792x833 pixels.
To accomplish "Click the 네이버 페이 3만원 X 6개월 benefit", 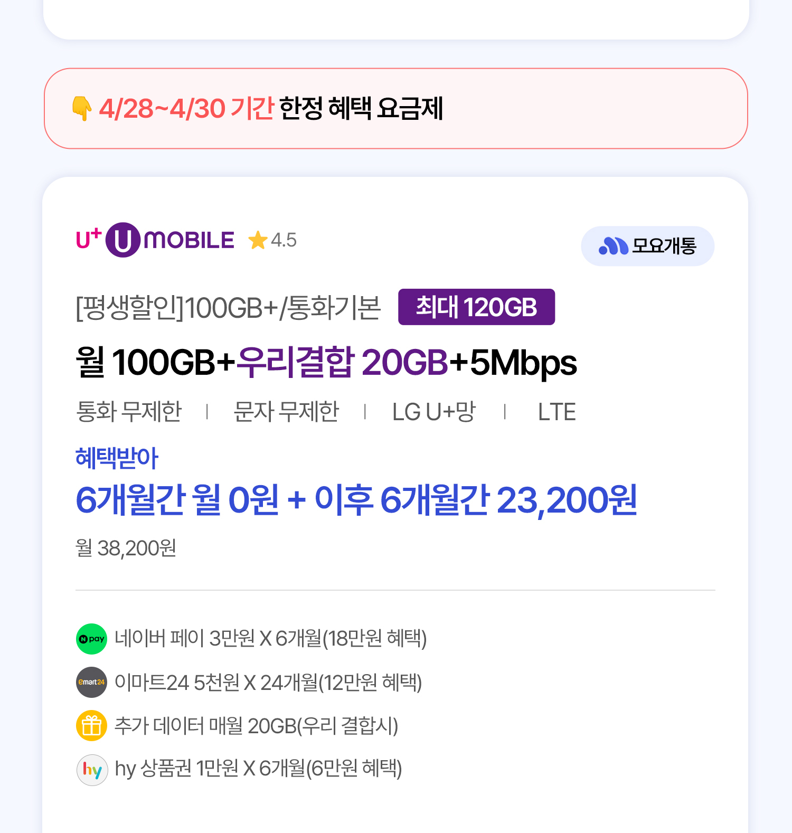I will click(x=270, y=639).
